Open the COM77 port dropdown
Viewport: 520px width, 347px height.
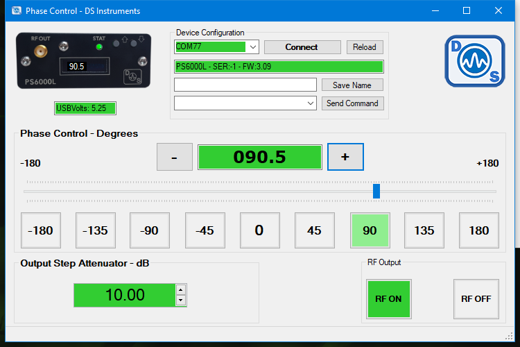point(252,46)
